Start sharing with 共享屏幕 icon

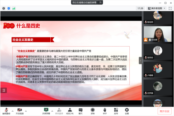[x=46, y=111]
